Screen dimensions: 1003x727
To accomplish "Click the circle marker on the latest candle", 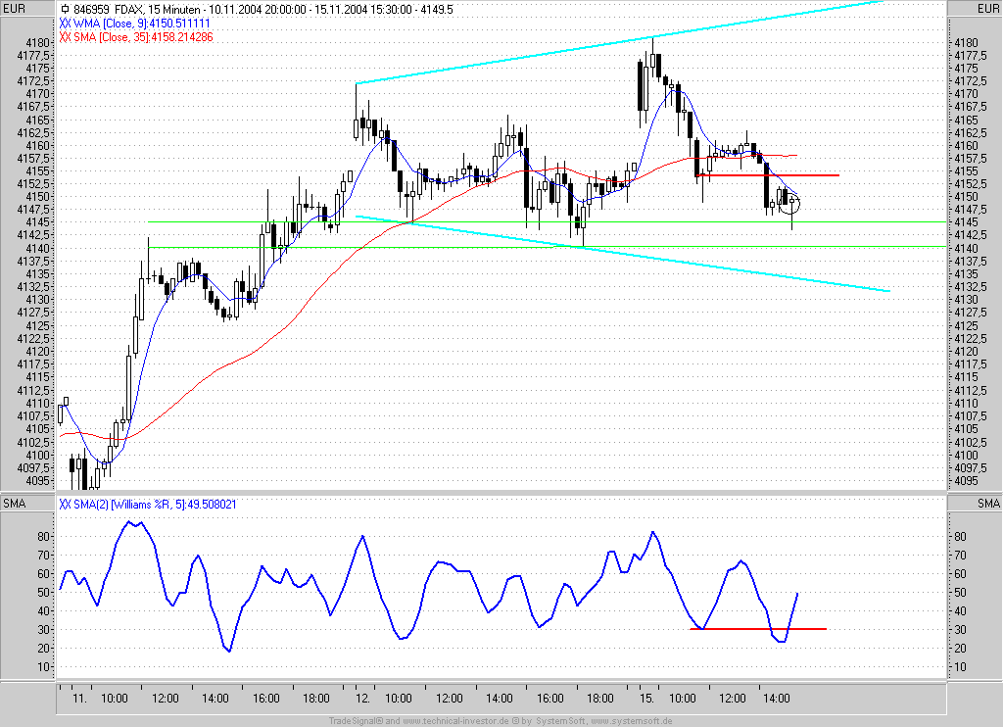I will [x=790, y=204].
